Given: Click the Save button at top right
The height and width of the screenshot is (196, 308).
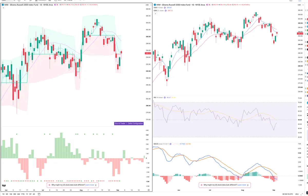Looking at the screenshot, I should click(300, 1).
